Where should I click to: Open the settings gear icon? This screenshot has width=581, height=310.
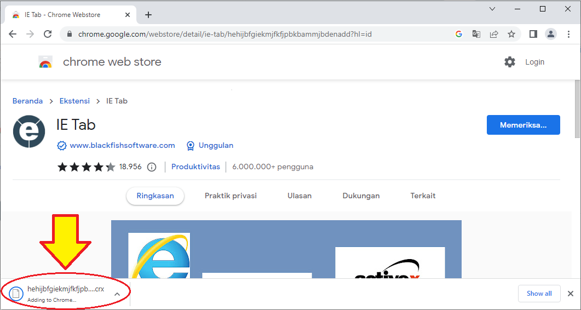(x=510, y=62)
